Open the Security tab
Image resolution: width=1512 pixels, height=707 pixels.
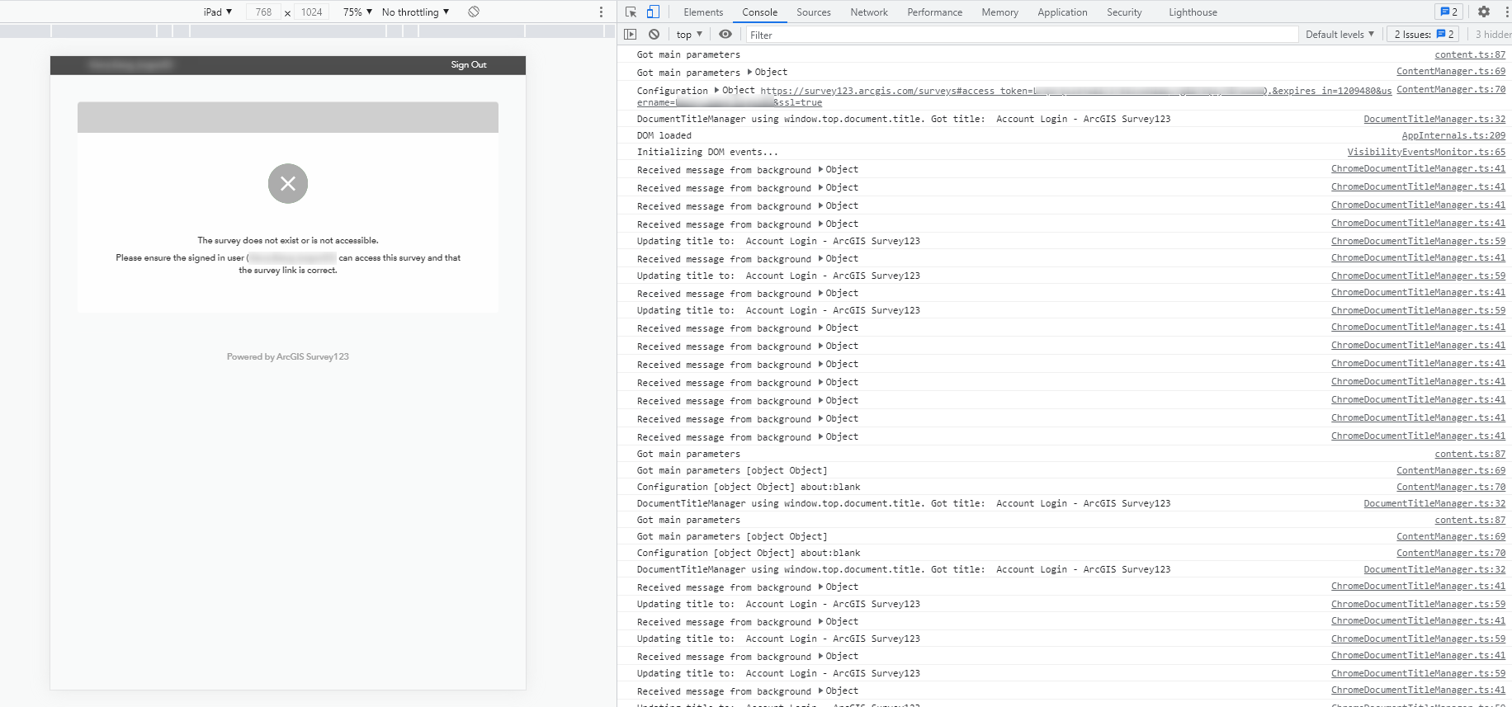(x=1124, y=12)
